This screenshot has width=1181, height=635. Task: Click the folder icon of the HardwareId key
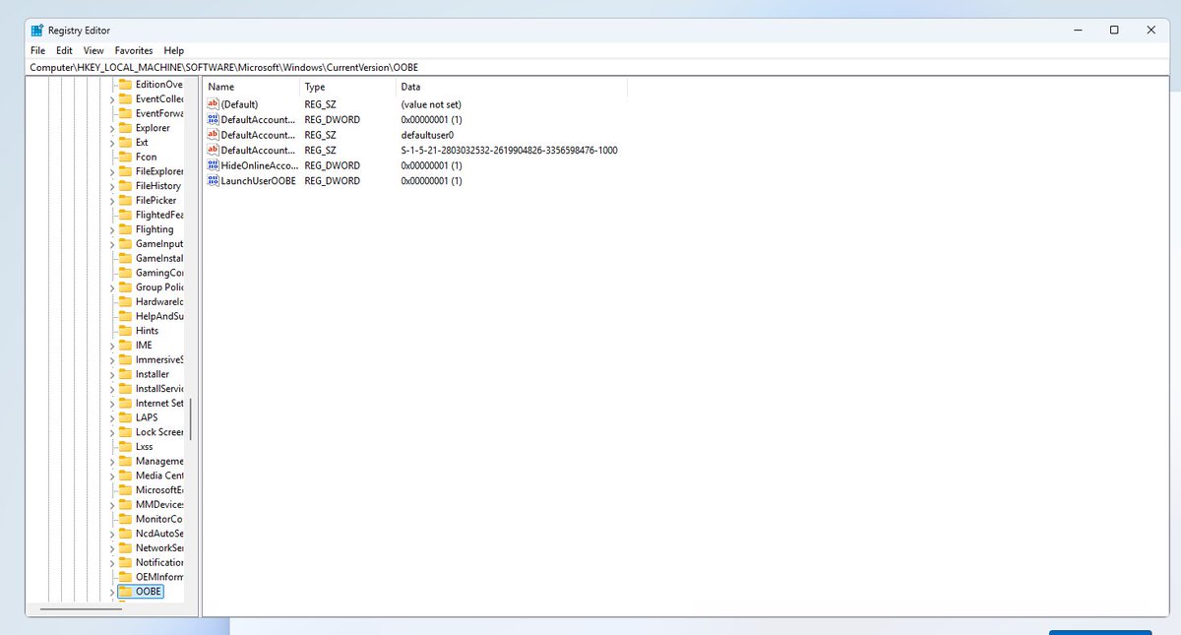pyautogui.click(x=125, y=301)
